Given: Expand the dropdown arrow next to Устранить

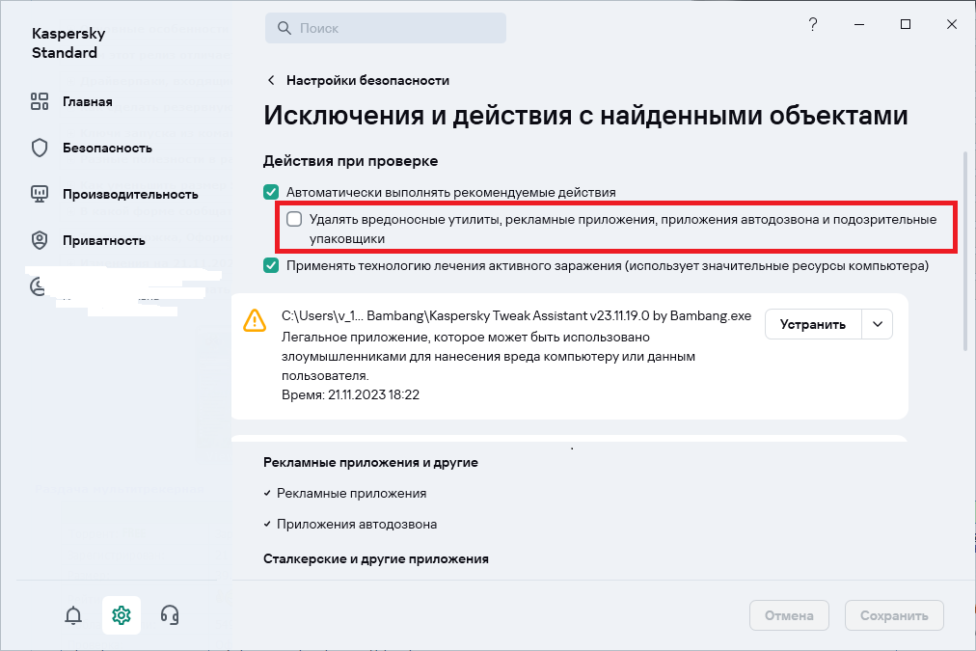Looking at the screenshot, I should coord(877,324).
